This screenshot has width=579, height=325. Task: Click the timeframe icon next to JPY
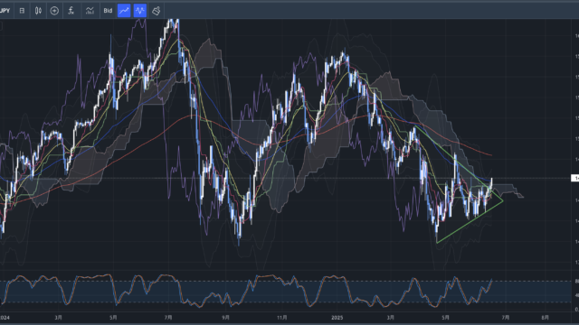point(22,11)
